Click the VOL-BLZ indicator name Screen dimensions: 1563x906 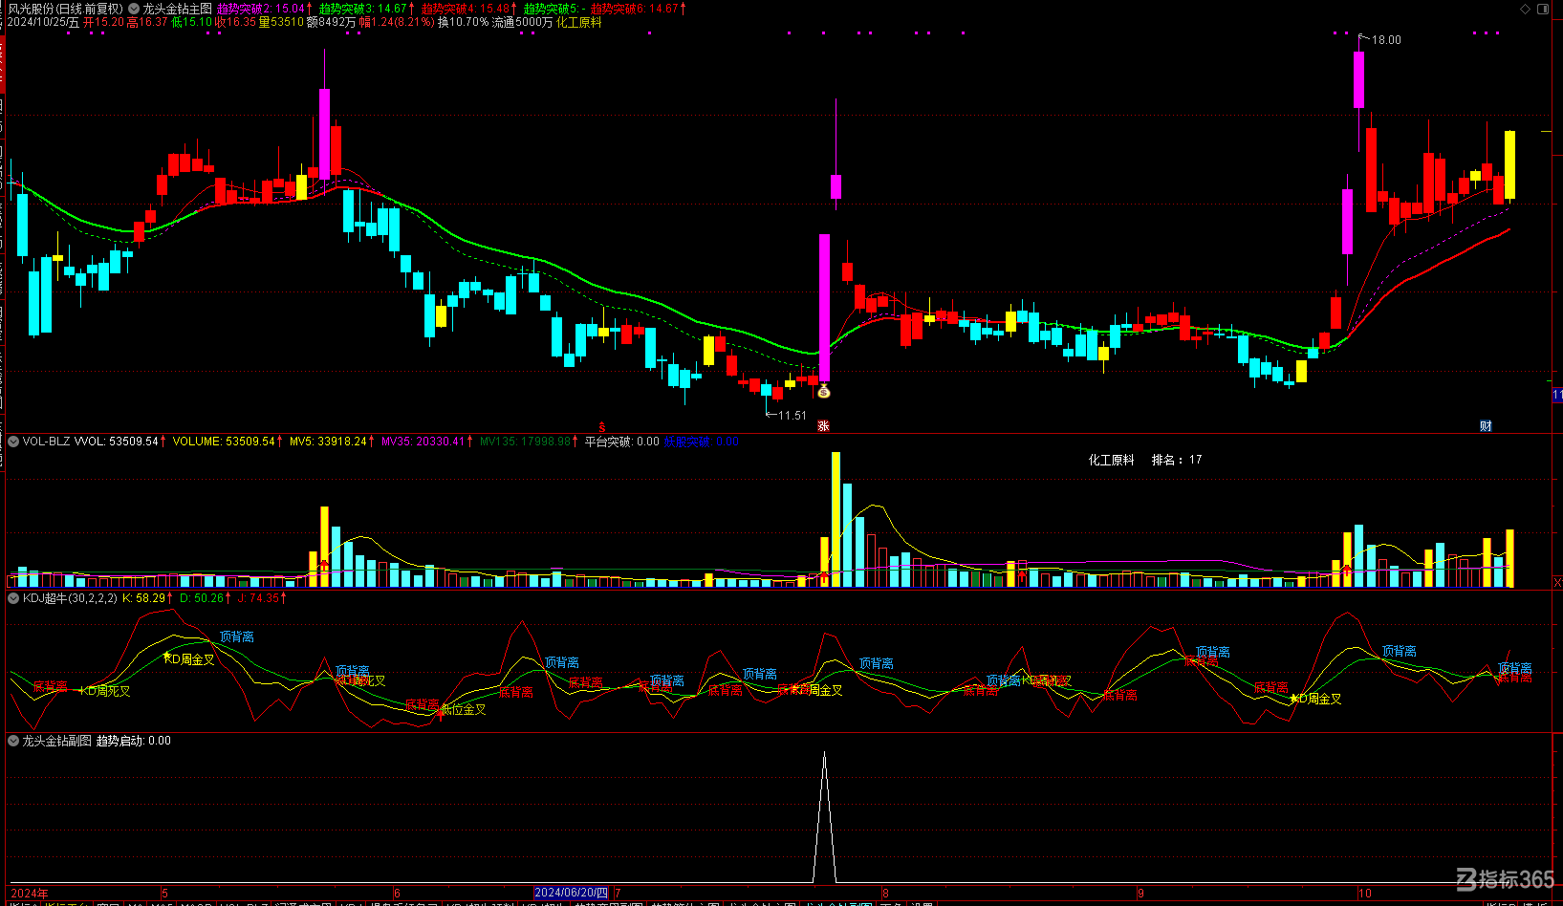47,442
